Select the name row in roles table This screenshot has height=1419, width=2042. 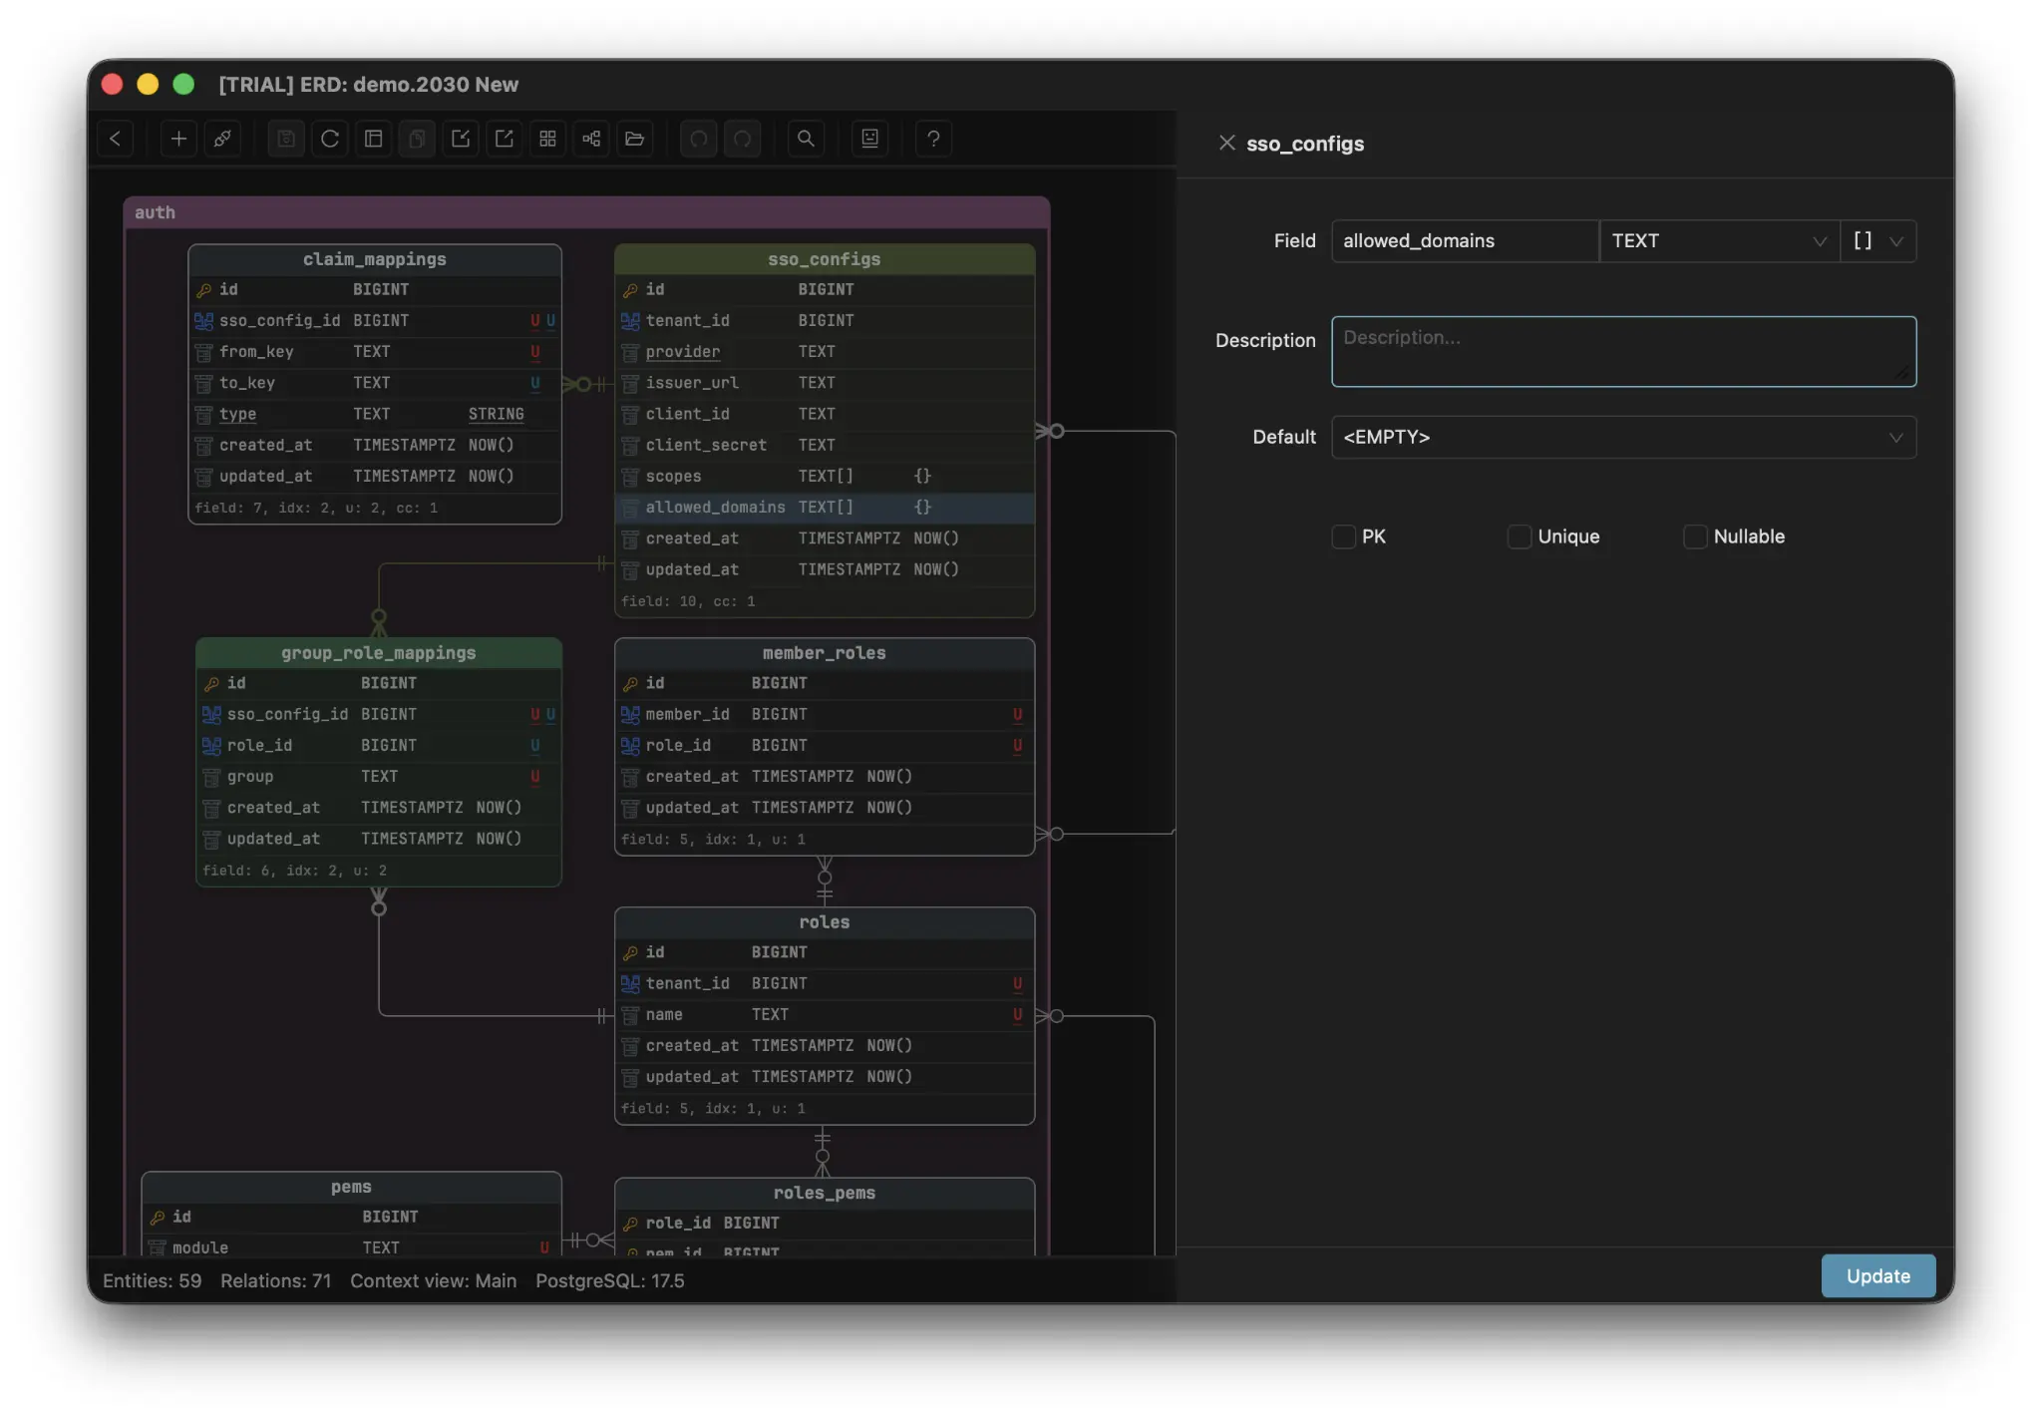(x=825, y=1015)
